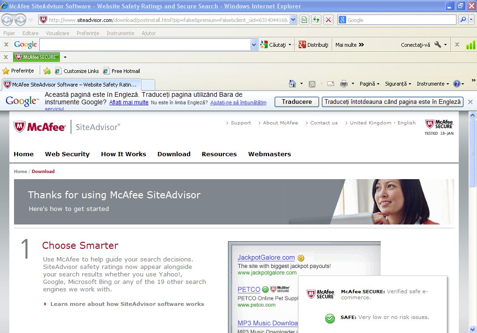Open the Web Security nav item

[x=67, y=154]
